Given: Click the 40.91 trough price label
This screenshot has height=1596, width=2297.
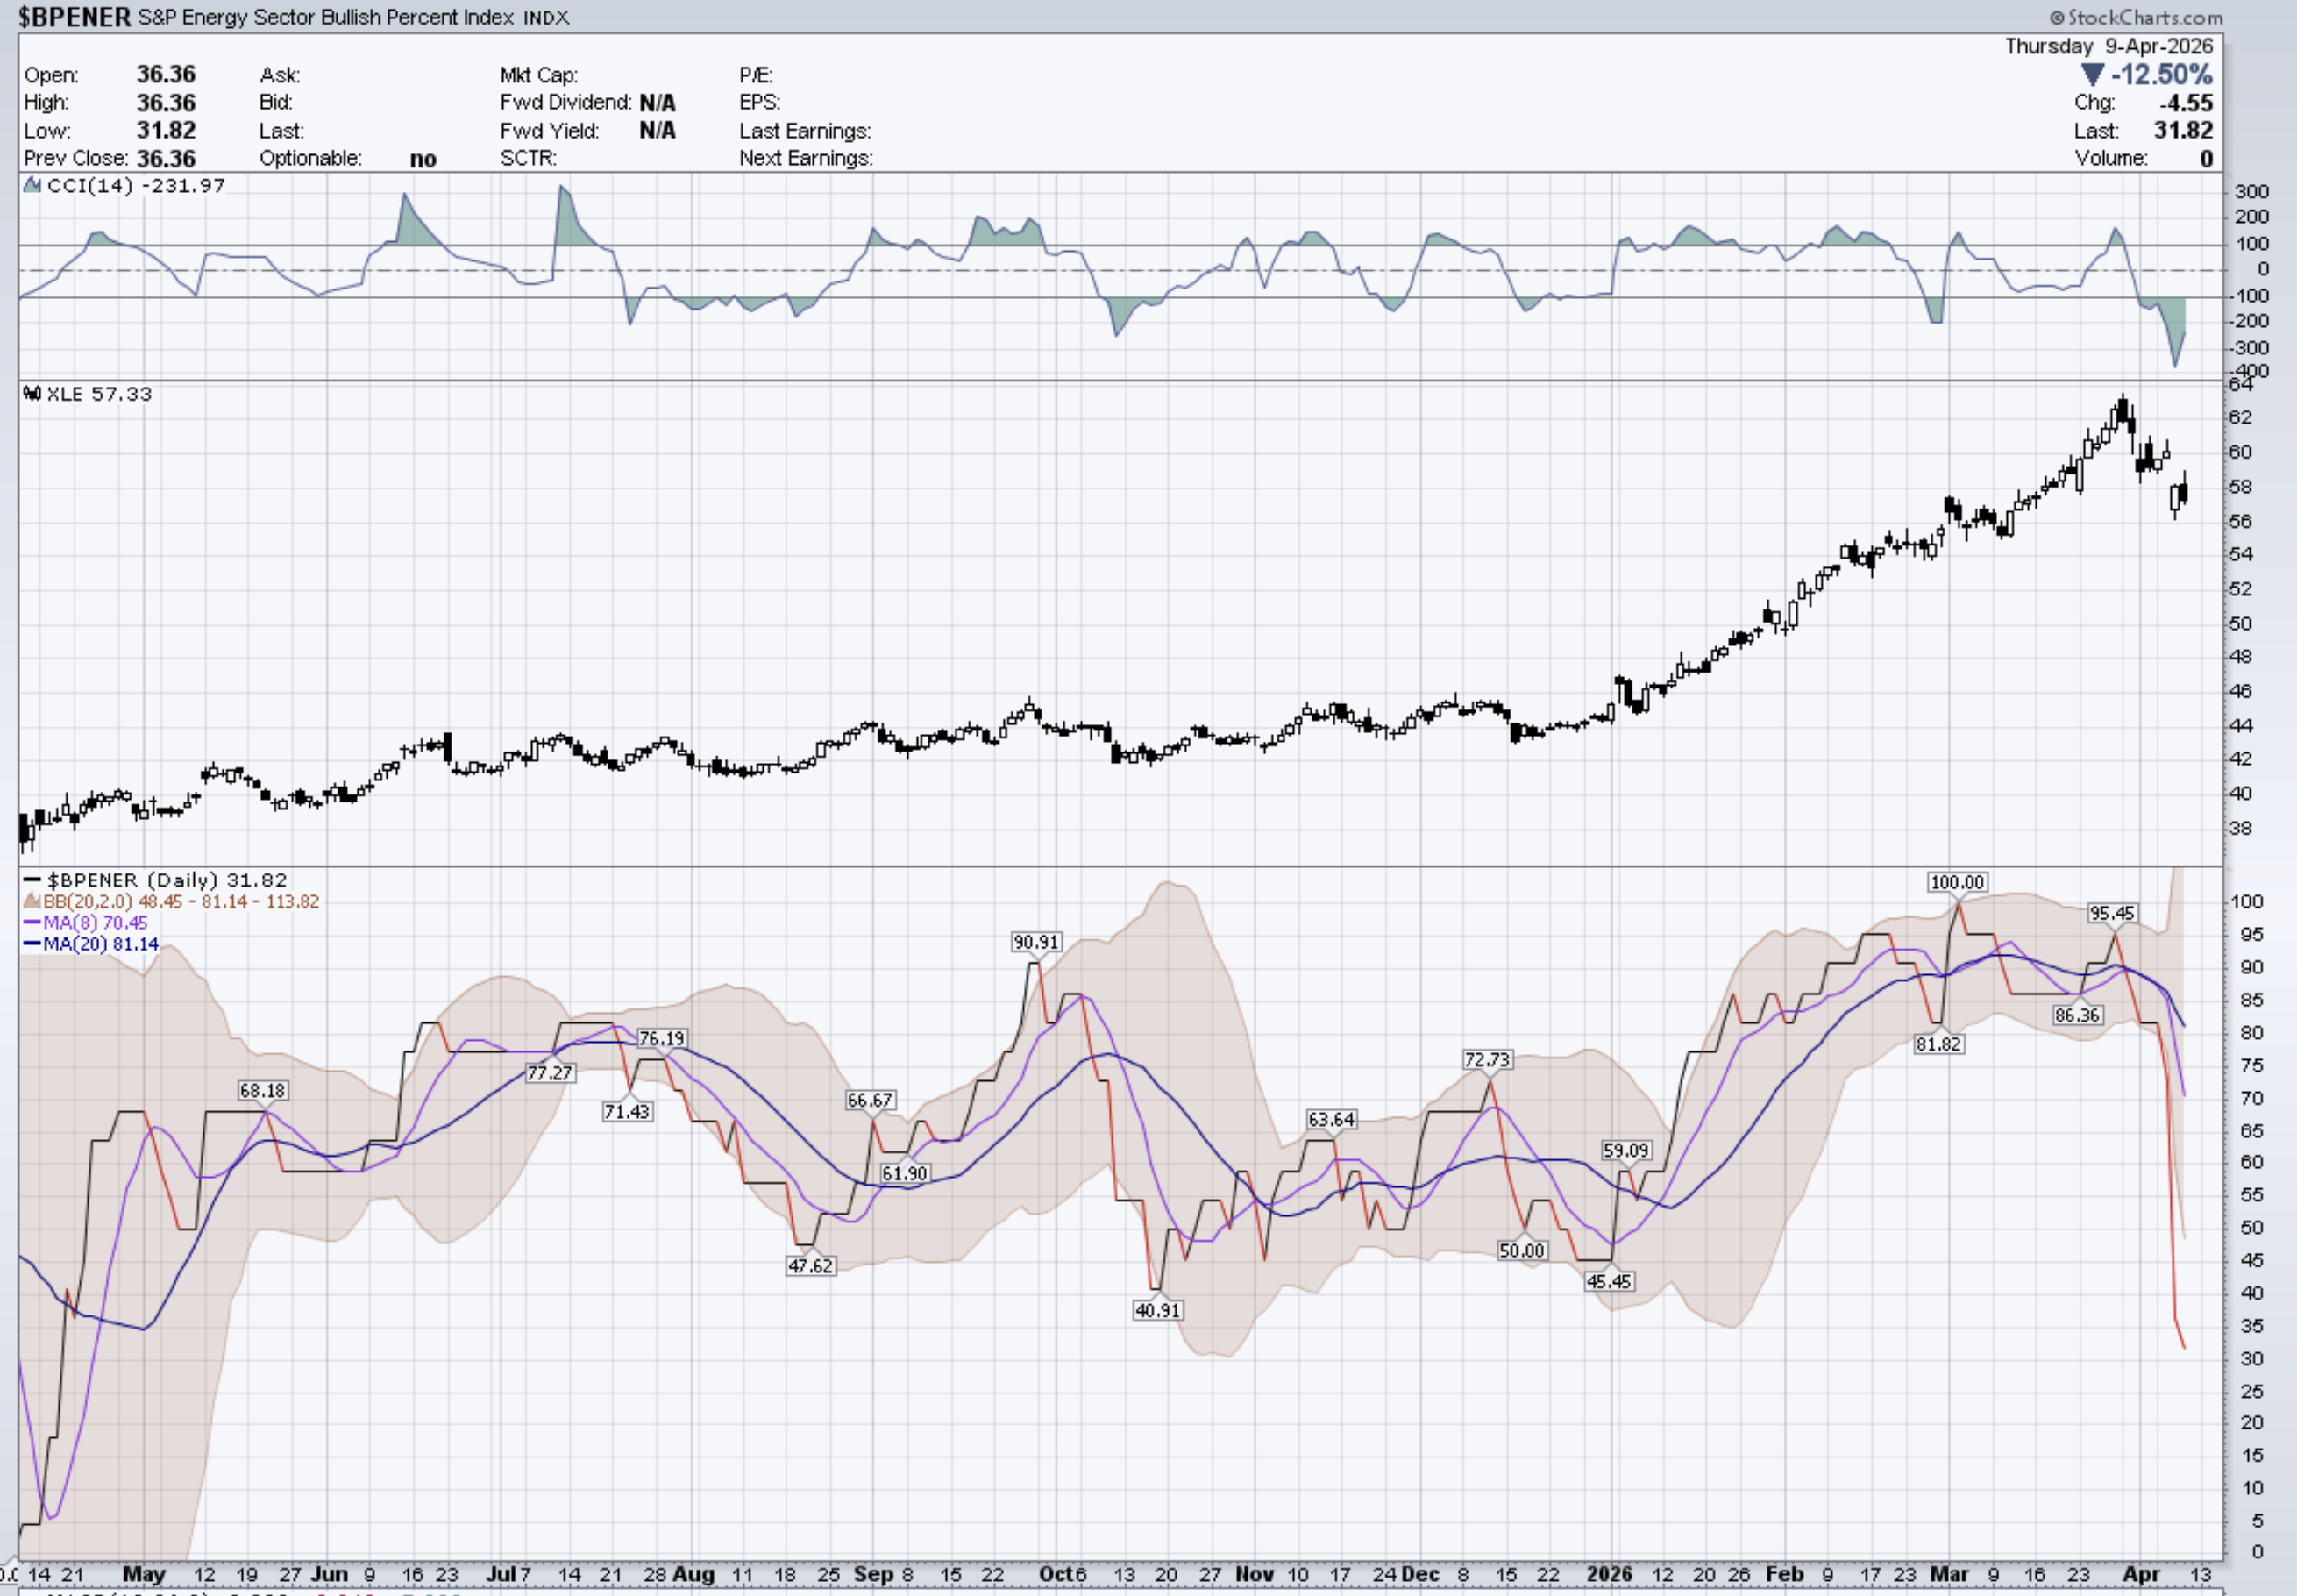Looking at the screenshot, I should [x=1157, y=1309].
